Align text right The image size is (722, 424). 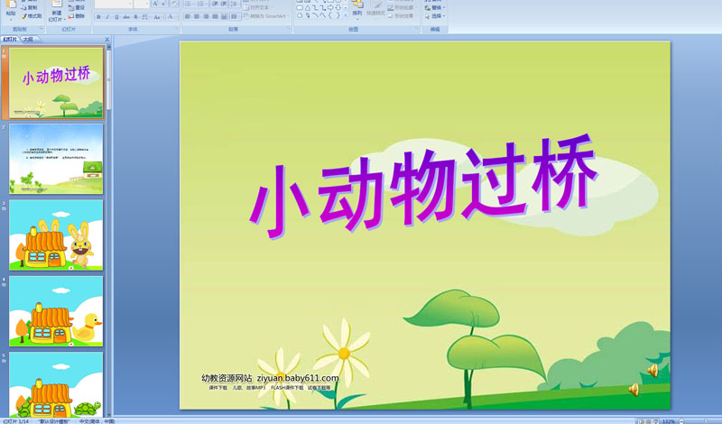[x=206, y=16]
